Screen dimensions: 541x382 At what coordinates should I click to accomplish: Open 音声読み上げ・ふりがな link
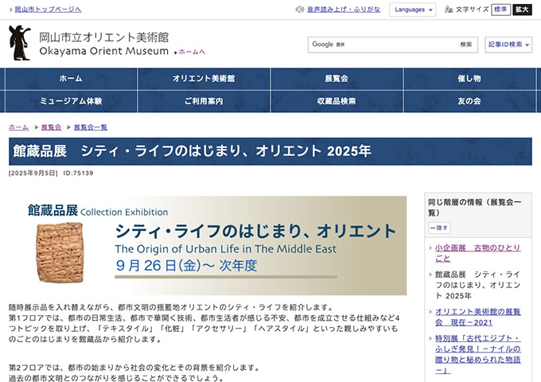[x=344, y=10]
